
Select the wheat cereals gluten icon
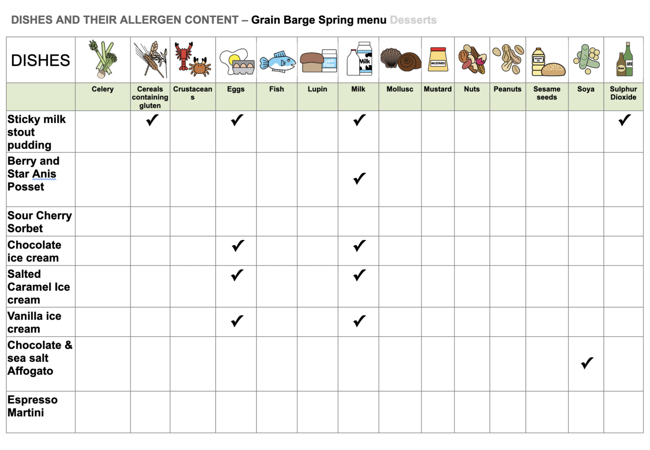click(150, 59)
